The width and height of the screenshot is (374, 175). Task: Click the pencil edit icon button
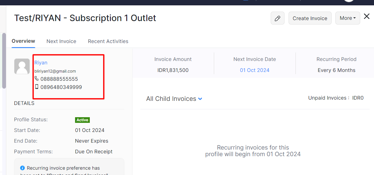(x=277, y=18)
